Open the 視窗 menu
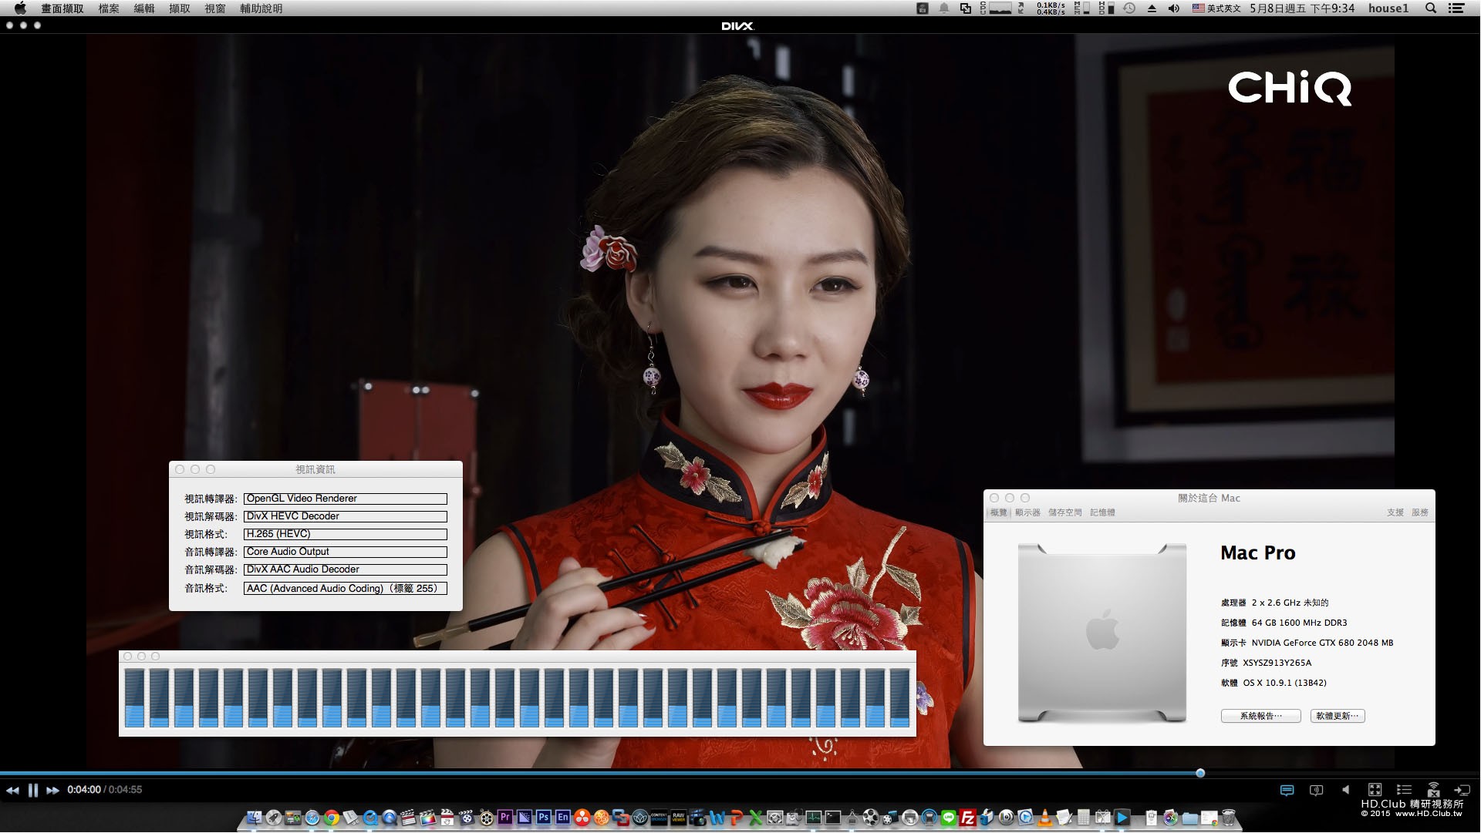The width and height of the screenshot is (1481, 833). pyautogui.click(x=215, y=8)
